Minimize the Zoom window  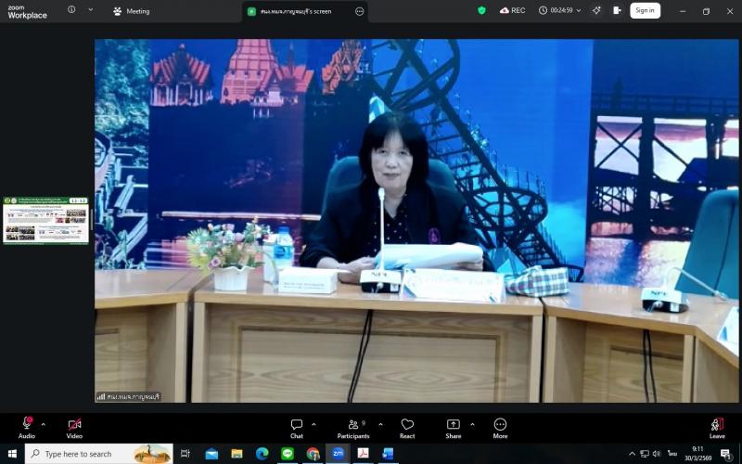pyautogui.click(x=683, y=11)
